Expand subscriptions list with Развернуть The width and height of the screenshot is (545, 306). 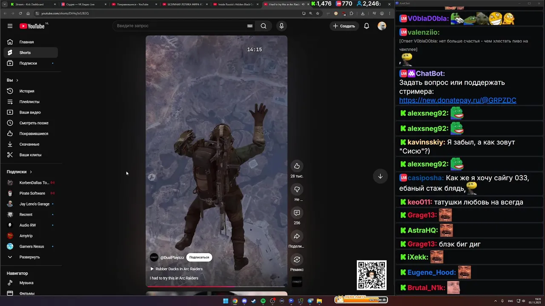(x=31, y=257)
